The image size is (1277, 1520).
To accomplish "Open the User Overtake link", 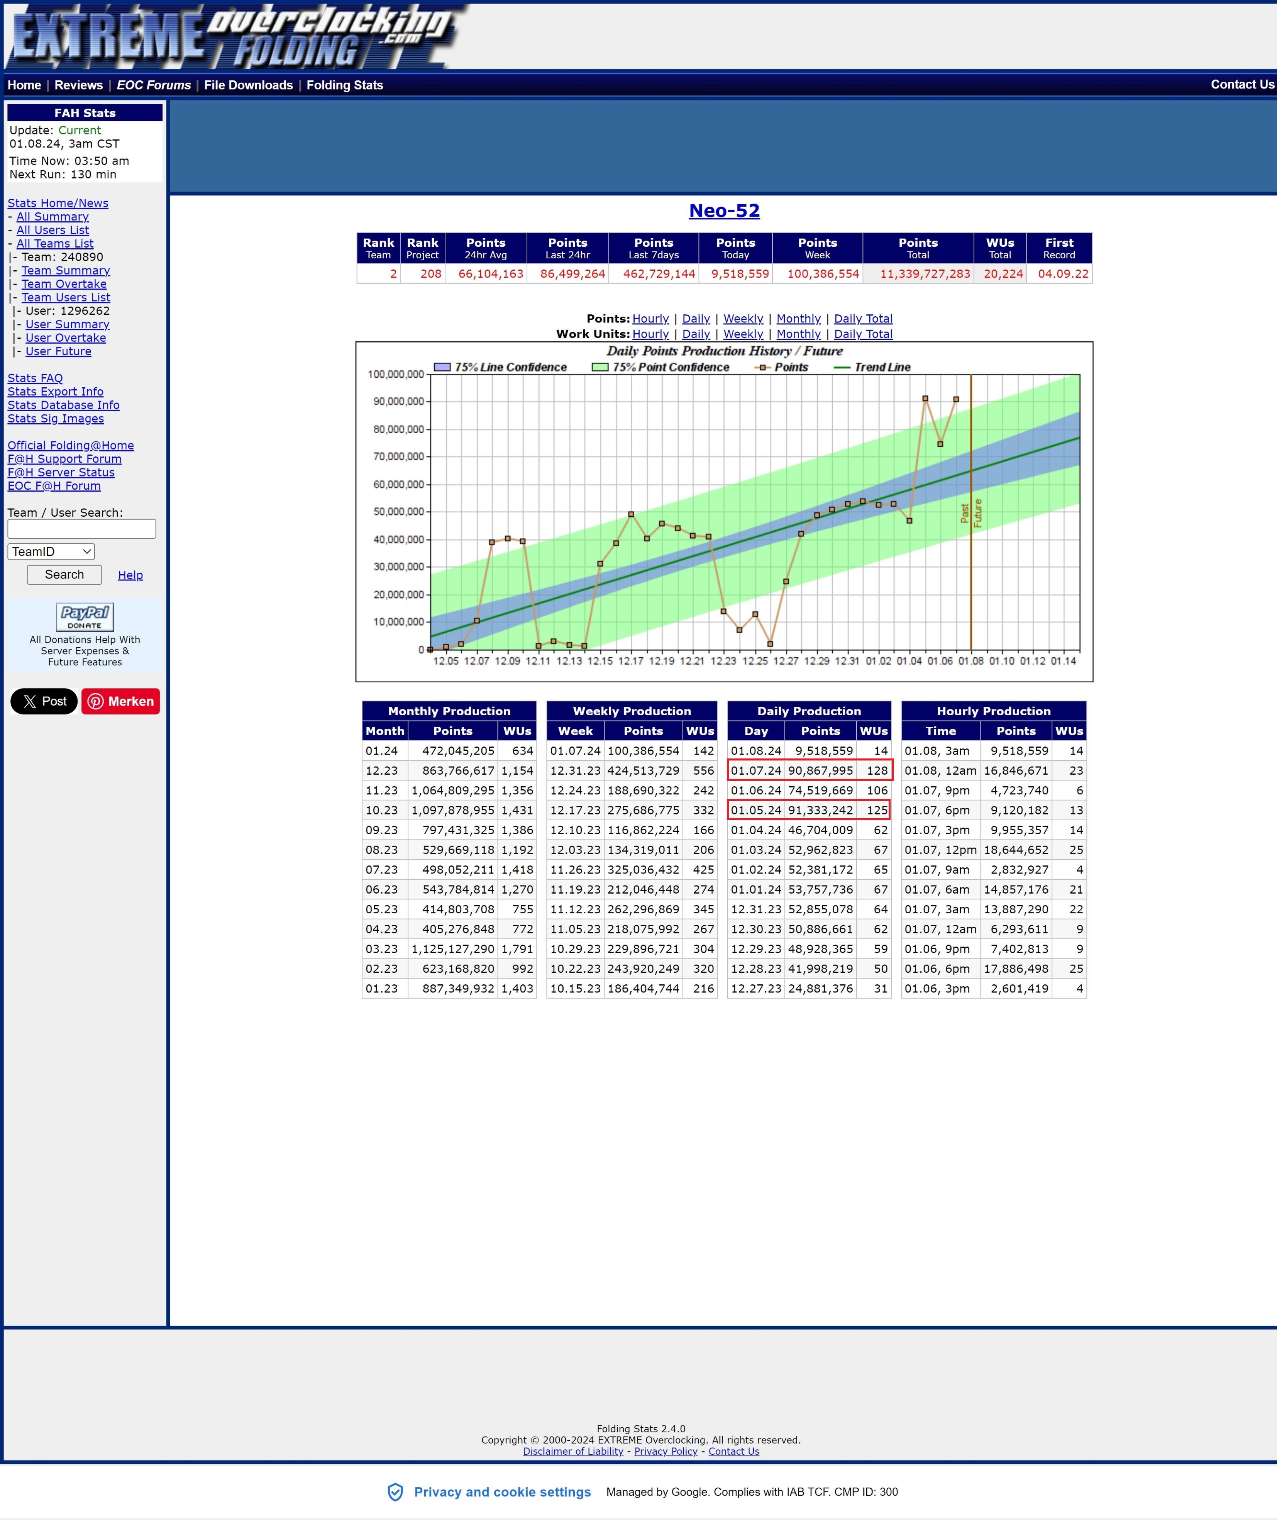I will pos(66,338).
